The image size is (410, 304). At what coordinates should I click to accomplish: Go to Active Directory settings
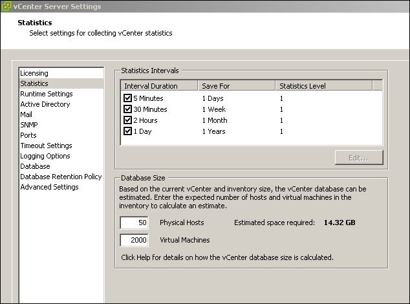pos(45,104)
